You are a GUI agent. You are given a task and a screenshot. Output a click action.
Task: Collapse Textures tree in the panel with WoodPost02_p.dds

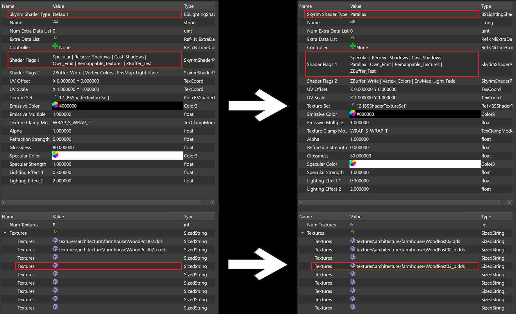click(x=302, y=233)
